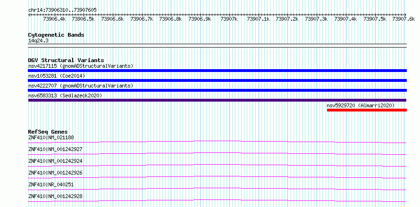This screenshot has height=207, width=420.
Task: Select the ZNF410|NM_001242927 pink intron line
Action: click(x=217, y=153)
